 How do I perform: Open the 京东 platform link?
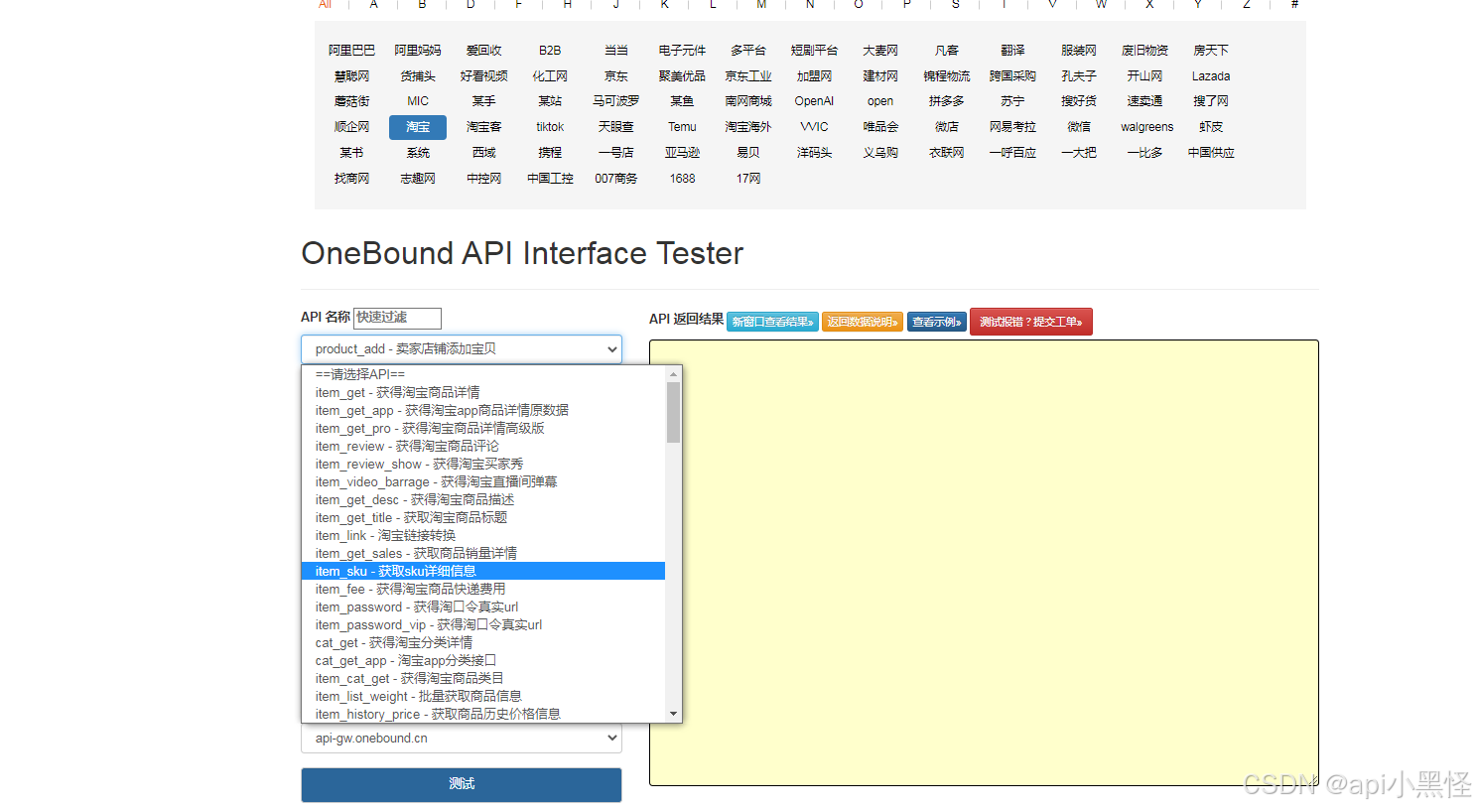pyautogui.click(x=616, y=75)
